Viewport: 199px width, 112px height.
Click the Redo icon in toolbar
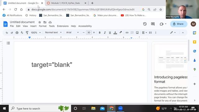click(x=12, y=33)
